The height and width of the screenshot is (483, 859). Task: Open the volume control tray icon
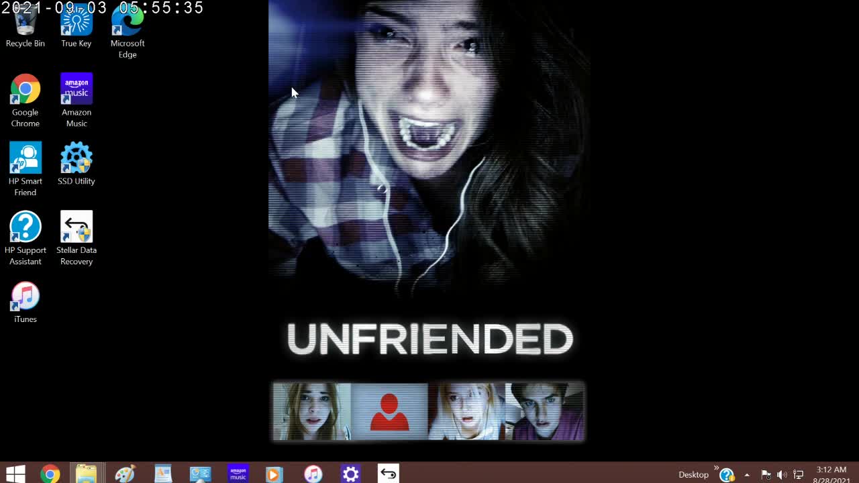click(x=782, y=475)
